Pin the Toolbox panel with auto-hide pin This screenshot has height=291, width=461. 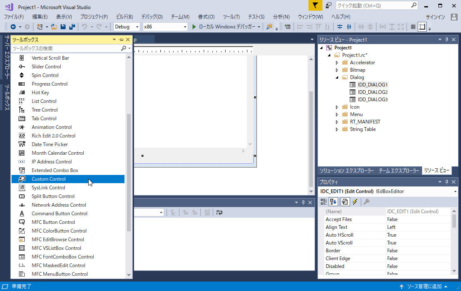pyautogui.click(x=121, y=40)
